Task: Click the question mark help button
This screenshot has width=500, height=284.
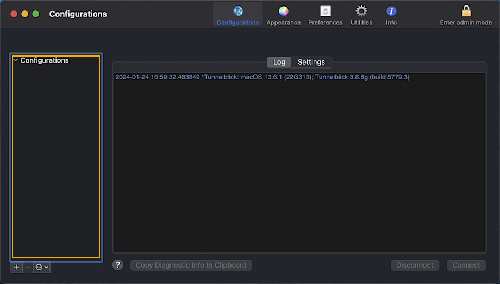Action: point(118,265)
